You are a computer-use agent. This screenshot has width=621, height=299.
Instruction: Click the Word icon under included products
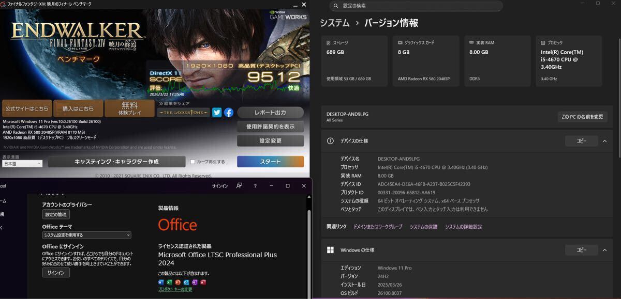coord(161,282)
